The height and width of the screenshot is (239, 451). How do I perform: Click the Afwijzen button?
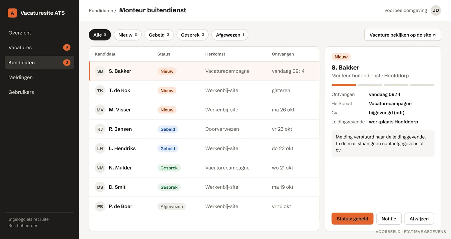(x=419, y=219)
